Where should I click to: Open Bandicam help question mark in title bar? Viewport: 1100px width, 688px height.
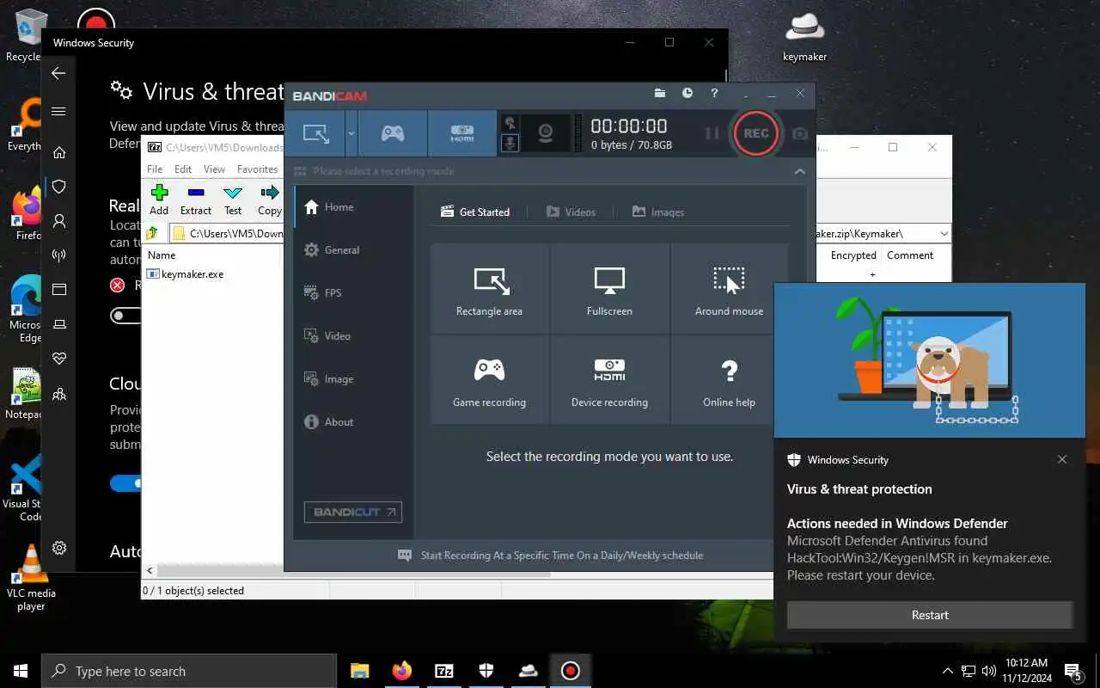714,93
